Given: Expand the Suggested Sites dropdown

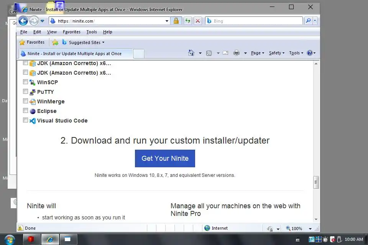Looking at the screenshot, I should pos(103,42).
